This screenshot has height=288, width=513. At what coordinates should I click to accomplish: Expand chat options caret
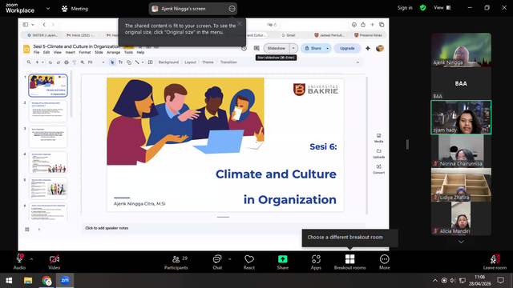pyautogui.click(x=230, y=259)
